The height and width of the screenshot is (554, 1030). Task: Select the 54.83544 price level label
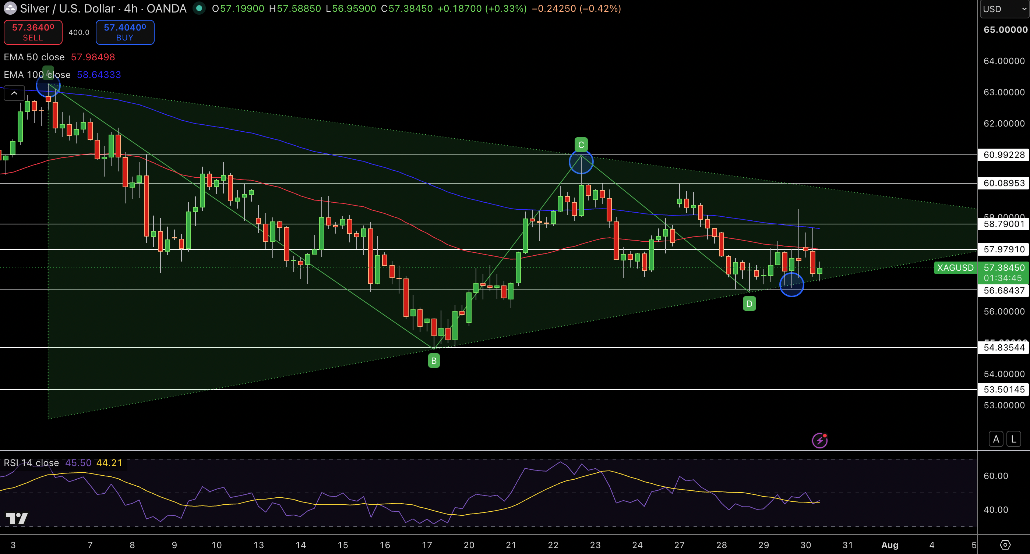pyautogui.click(x=1003, y=348)
